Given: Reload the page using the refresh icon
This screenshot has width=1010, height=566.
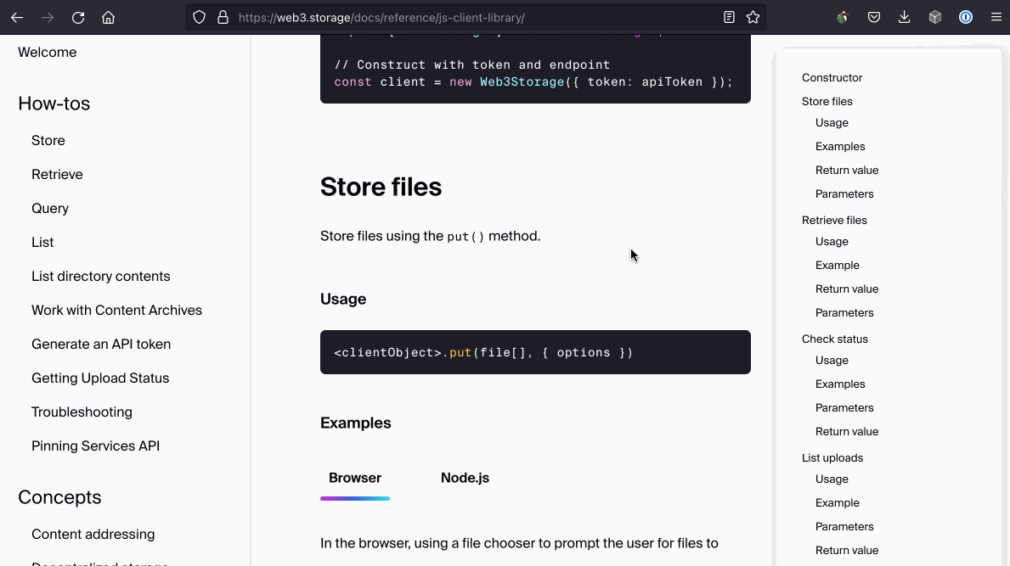Looking at the screenshot, I should 77,16.
